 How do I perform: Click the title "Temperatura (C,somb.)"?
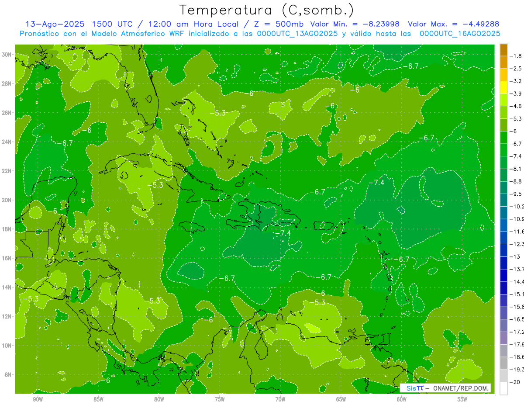[x=267, y=10]
